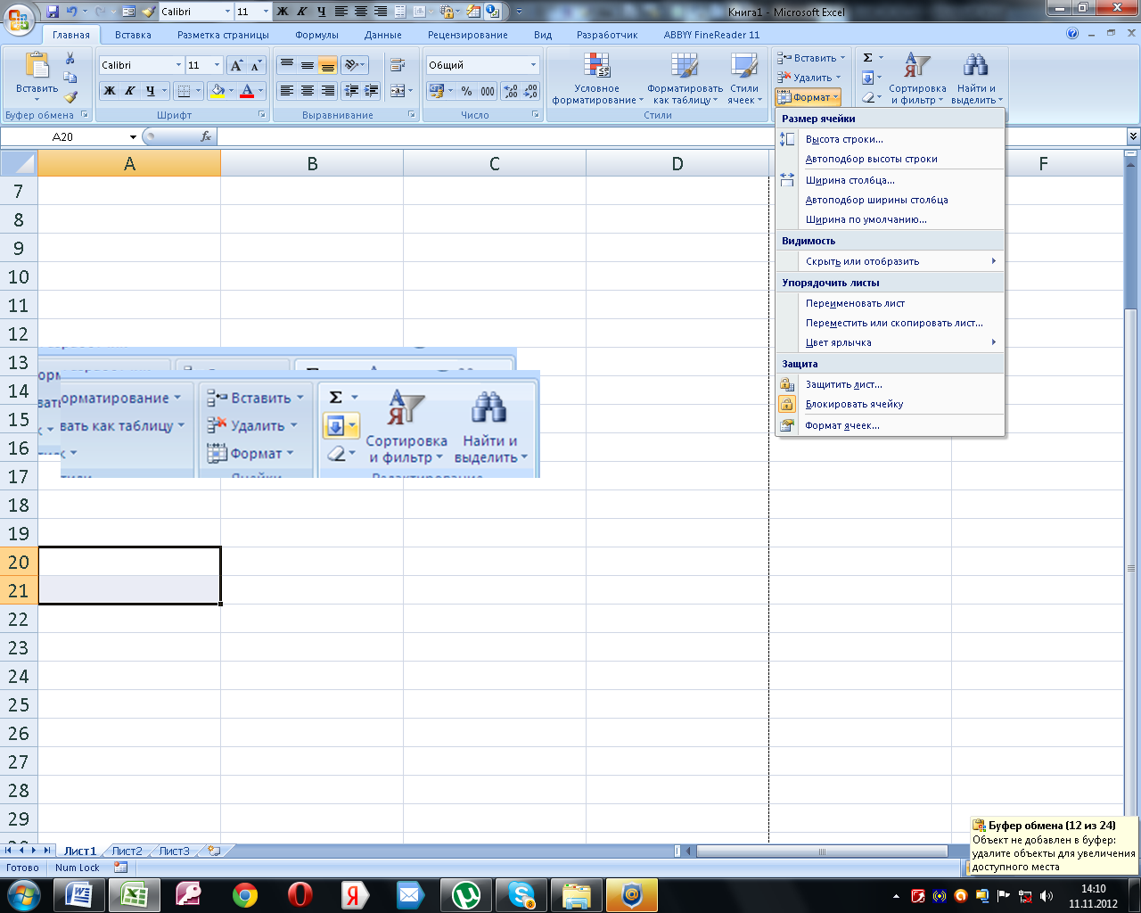Image resolution: width=1141 pixels, height=913 pixels.
Task: Open Skype from the Windows taskbar
Action: [521, 894]
